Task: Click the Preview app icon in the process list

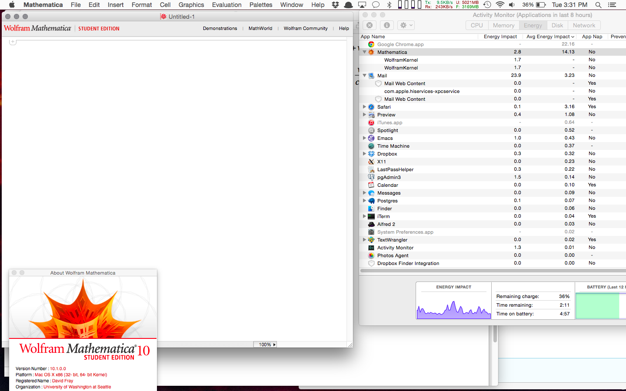Action: point(371,115)
